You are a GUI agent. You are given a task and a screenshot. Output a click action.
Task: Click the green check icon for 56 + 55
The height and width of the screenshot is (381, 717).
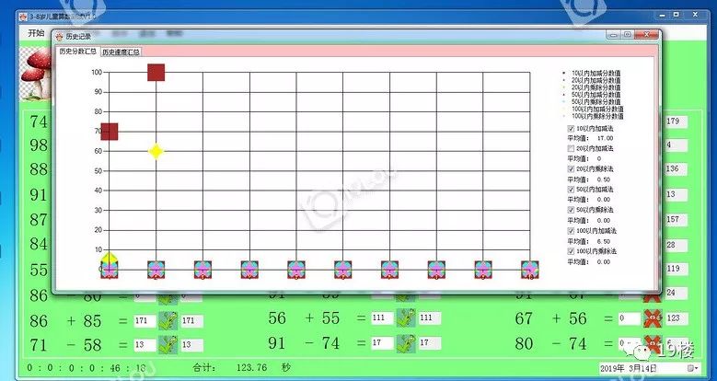406,317
